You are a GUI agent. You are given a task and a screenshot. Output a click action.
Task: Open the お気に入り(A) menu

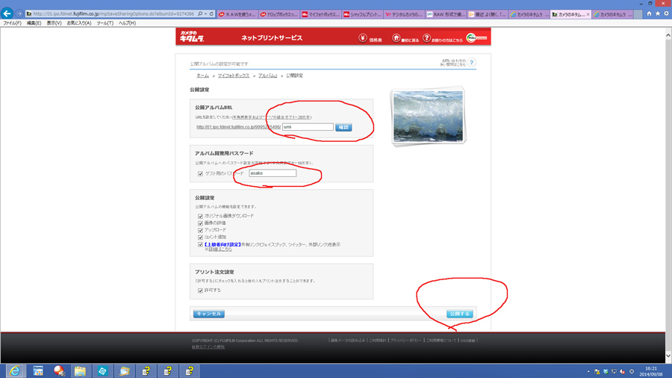(78, 23)
